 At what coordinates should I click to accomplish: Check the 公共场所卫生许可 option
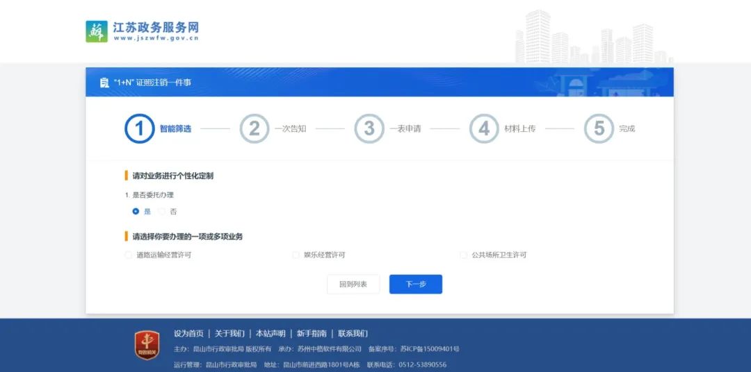tap(464, 255)
